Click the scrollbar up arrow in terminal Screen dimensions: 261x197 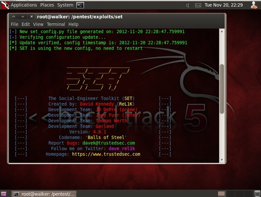coord(222,31)
